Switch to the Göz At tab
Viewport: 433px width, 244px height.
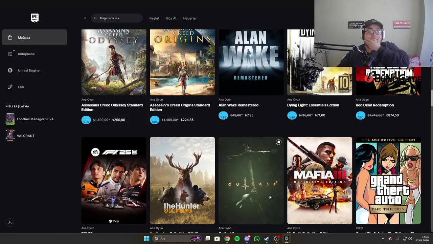[x=171, y=18]
